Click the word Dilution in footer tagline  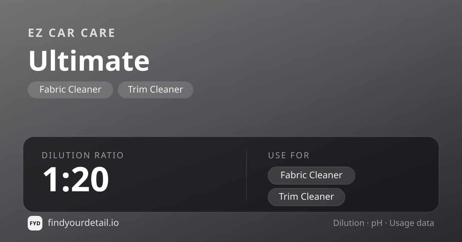(349, 223)
